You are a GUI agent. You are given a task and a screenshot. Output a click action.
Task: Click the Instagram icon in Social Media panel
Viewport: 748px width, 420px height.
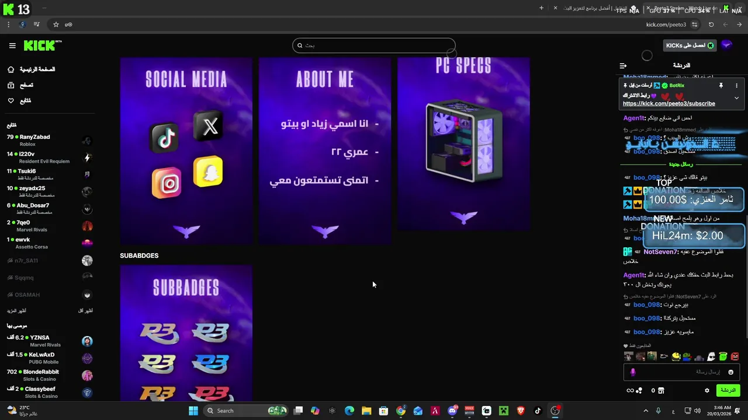[x=167, y=183]
